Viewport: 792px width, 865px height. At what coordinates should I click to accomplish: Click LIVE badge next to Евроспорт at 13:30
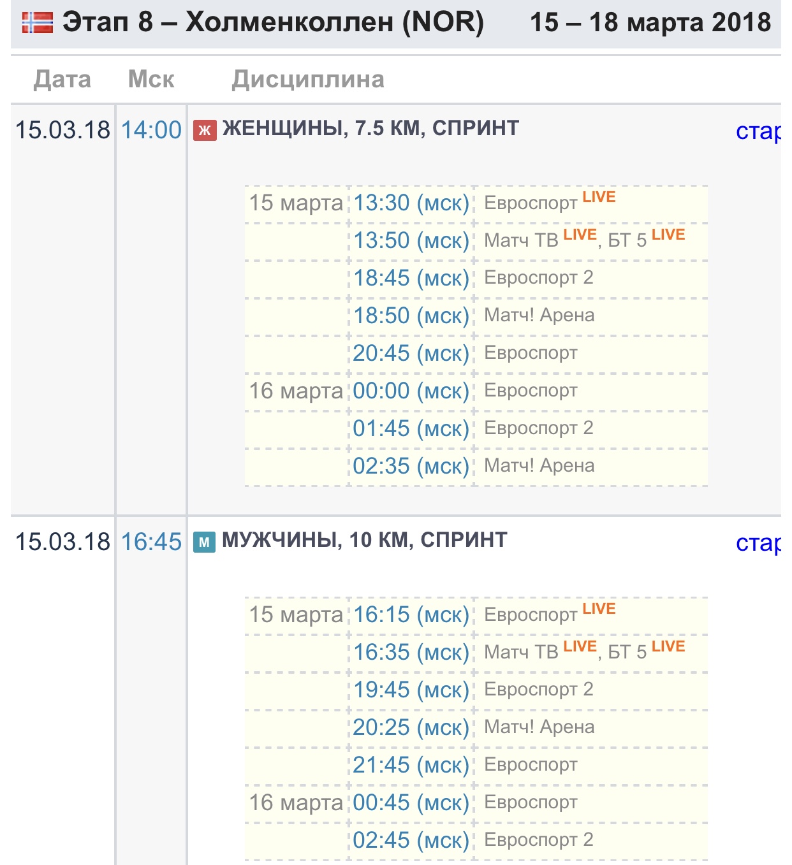tap(599, 197)
